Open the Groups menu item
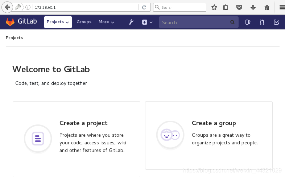 coord(84,22)
